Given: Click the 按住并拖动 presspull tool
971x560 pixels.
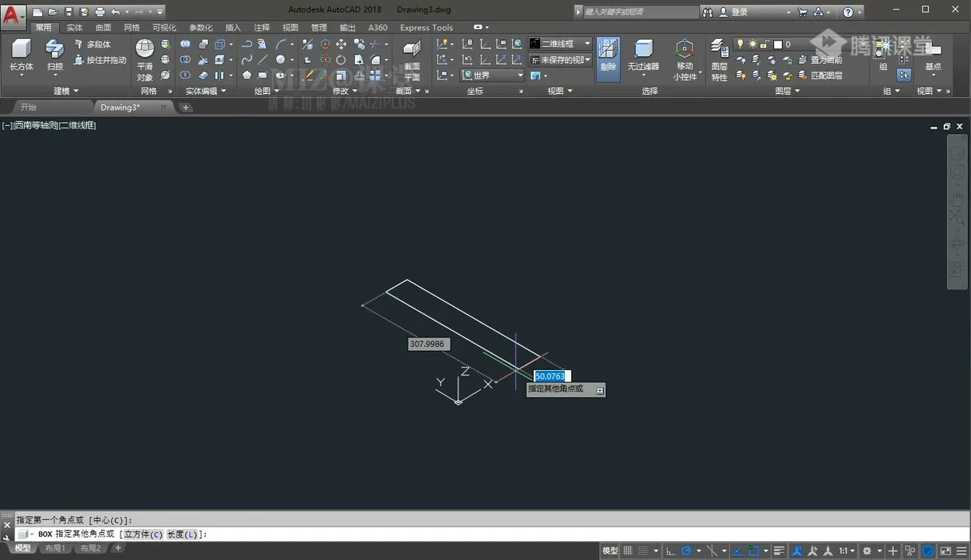Looking at the screenshot, I should pyautogui.click(x=100, y=60).
